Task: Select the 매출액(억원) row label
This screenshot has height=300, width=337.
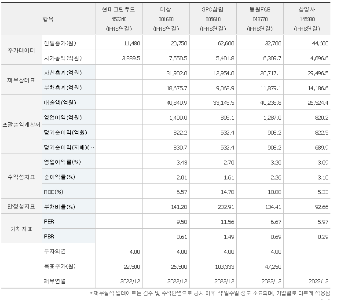Action: tap(60, 102)
